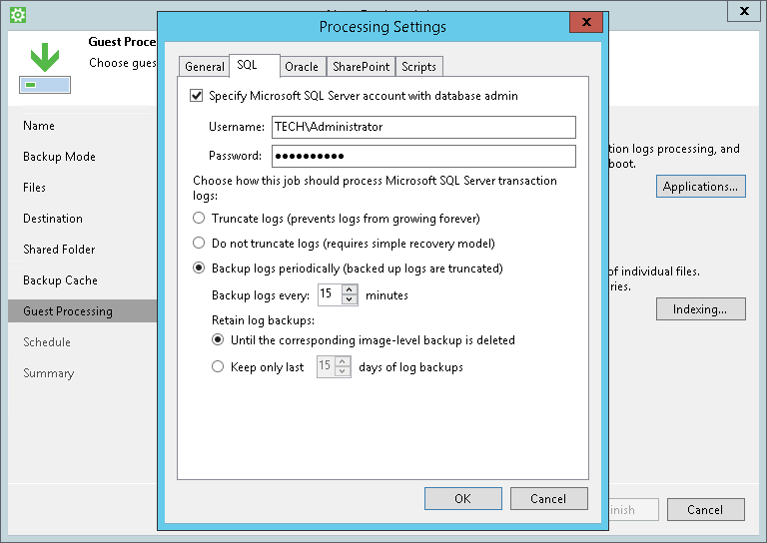
Task: Select Do not truncate logs option
Action: 199,243
